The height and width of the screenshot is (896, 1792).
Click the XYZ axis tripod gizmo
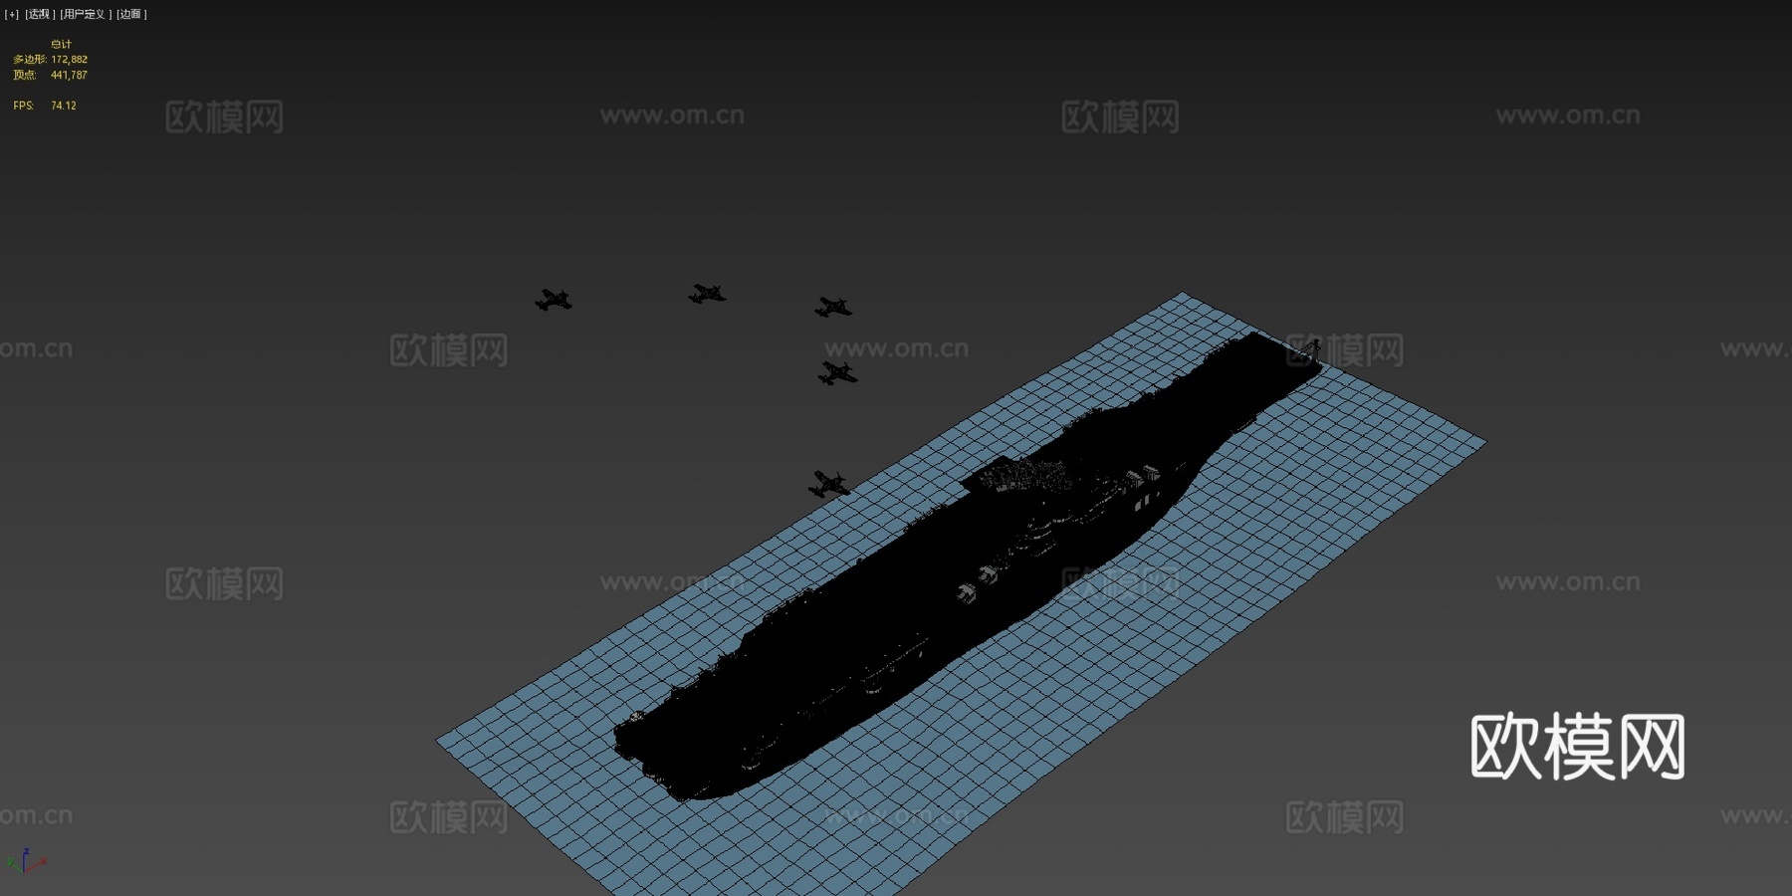[26, 861]
